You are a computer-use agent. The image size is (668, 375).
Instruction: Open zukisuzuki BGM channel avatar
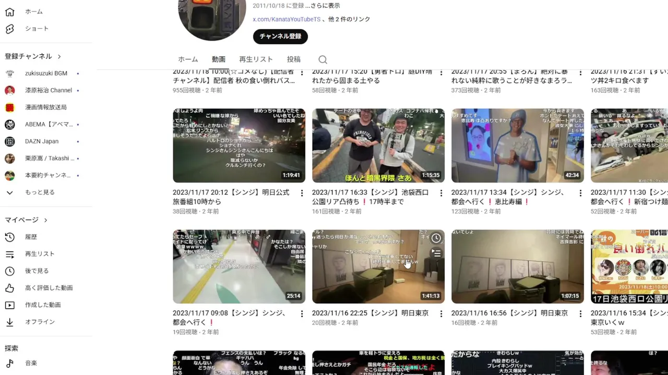pos(9,73)
